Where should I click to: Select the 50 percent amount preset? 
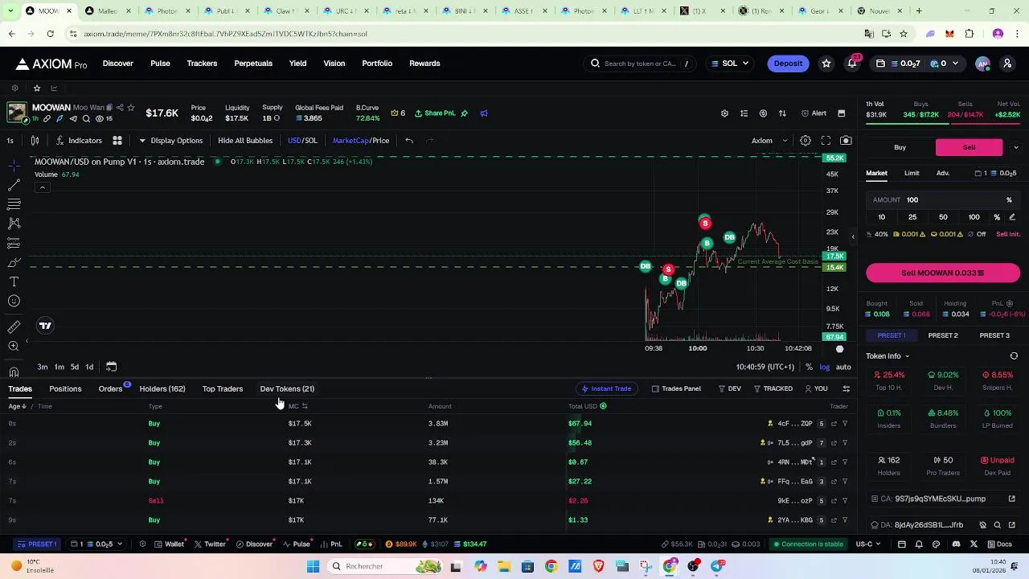click(x=943, y=217)
